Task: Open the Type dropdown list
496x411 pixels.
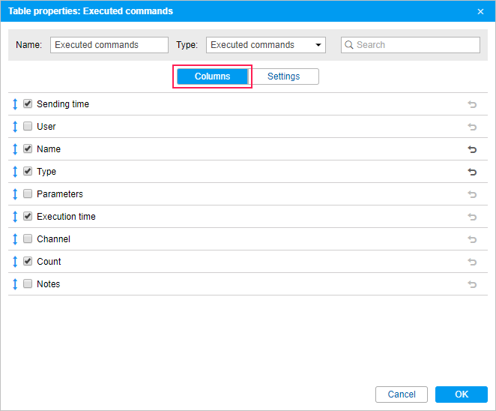Action: pyautogui.click(x=266, y=45)
